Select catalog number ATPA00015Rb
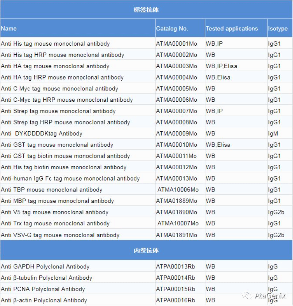Screen dimensions: 293x306 (x=176, y=289)
